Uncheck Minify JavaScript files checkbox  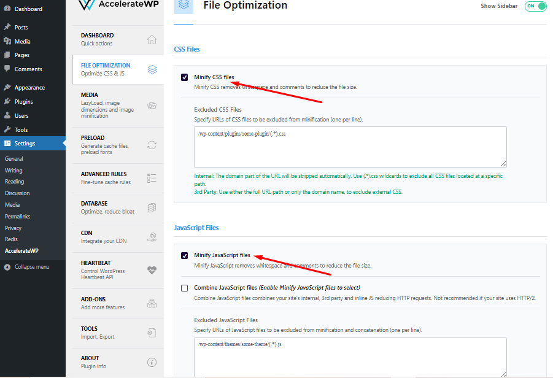[x=185, y=255]
